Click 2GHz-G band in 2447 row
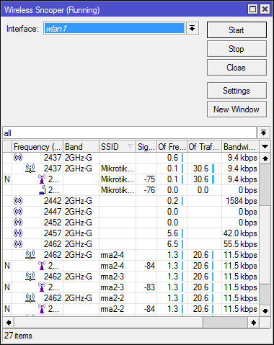The width and height of the screenshot is (274, 345). [x=79, y=212]
